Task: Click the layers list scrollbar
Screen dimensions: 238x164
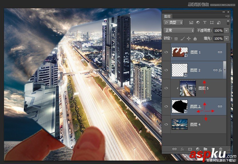Action: point(228,94)
